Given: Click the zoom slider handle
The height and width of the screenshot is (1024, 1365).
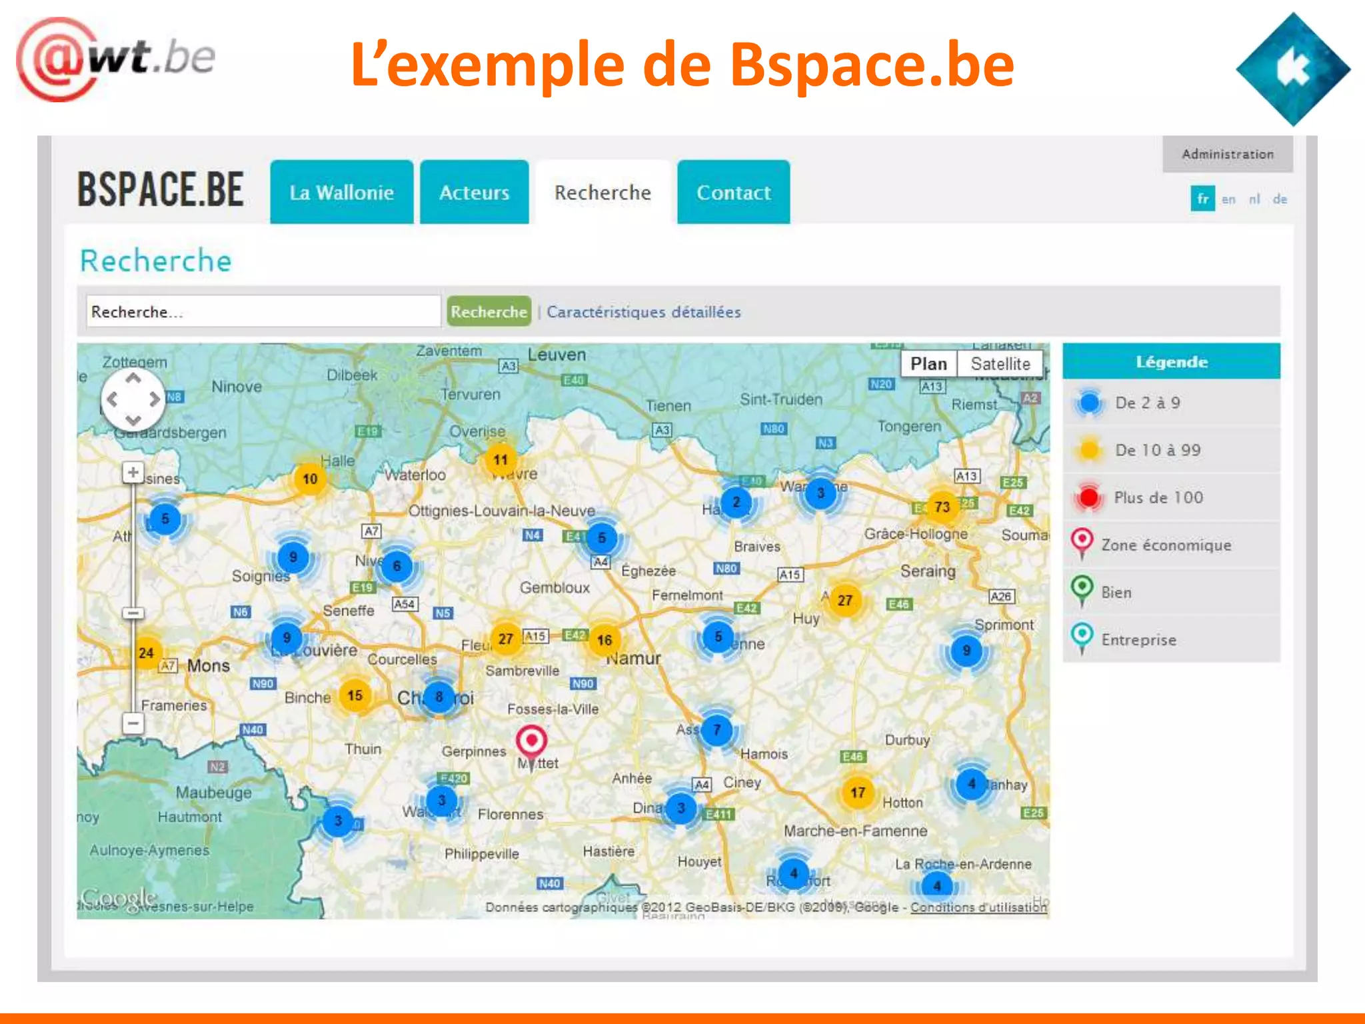Looking at the screenshot, I should [133, 613].
